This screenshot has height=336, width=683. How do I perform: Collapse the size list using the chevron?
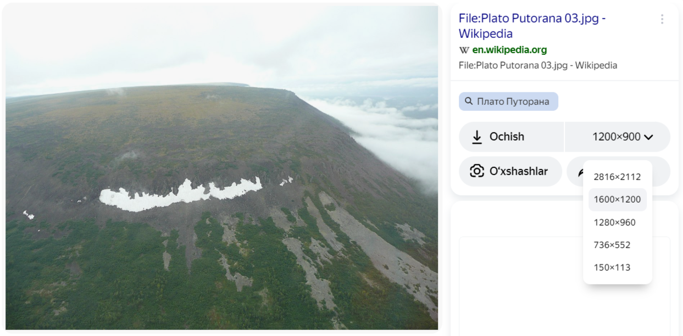point(648,137)
